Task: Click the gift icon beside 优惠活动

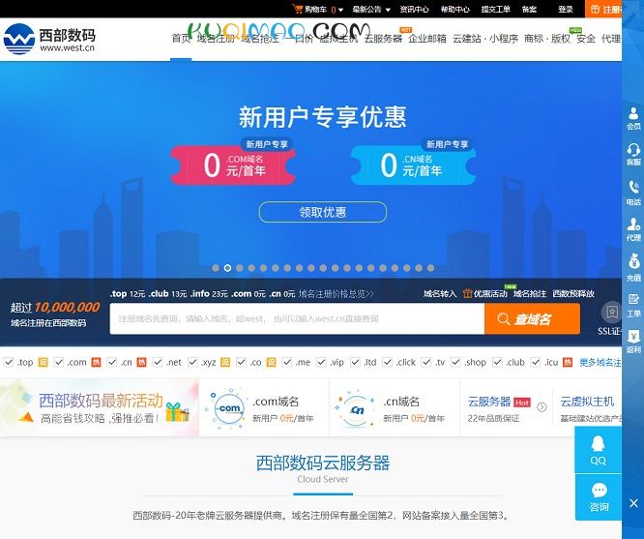Action: 467,293
